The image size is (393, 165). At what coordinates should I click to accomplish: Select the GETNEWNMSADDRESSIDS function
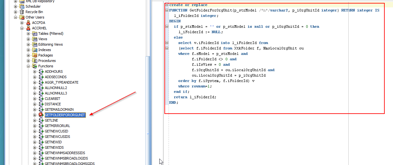point(65,153)
